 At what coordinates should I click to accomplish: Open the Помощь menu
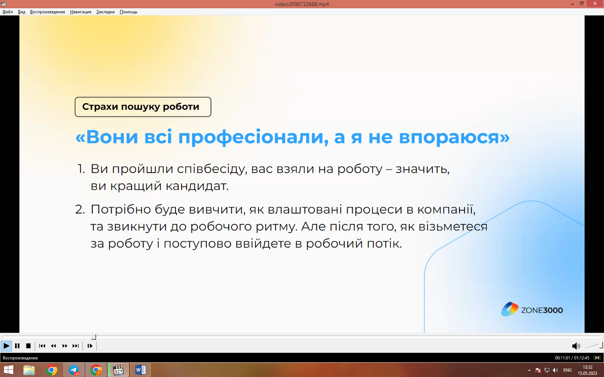point(128,12)
